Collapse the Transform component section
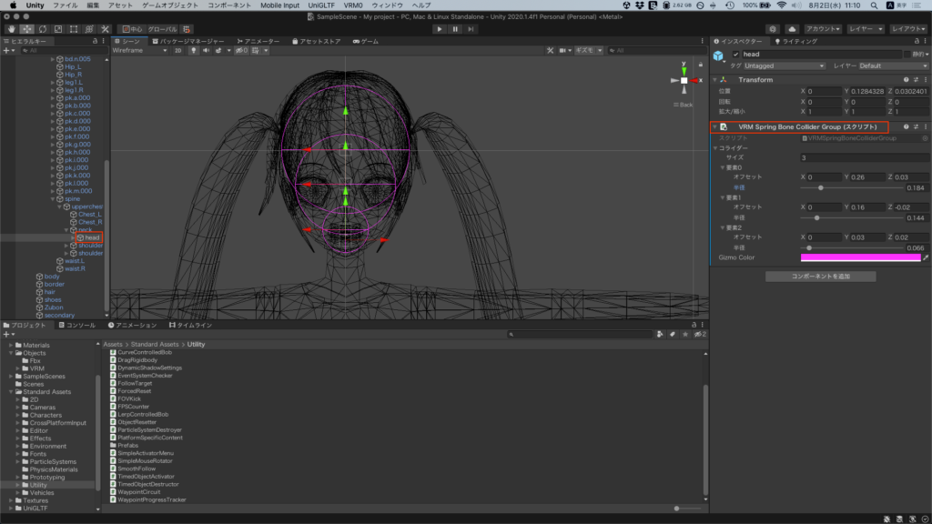 click(715, 80)
